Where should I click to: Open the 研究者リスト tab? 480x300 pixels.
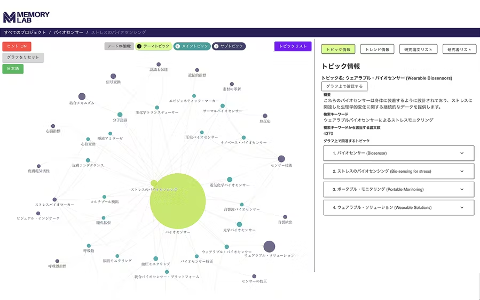(x=459, y=50)
